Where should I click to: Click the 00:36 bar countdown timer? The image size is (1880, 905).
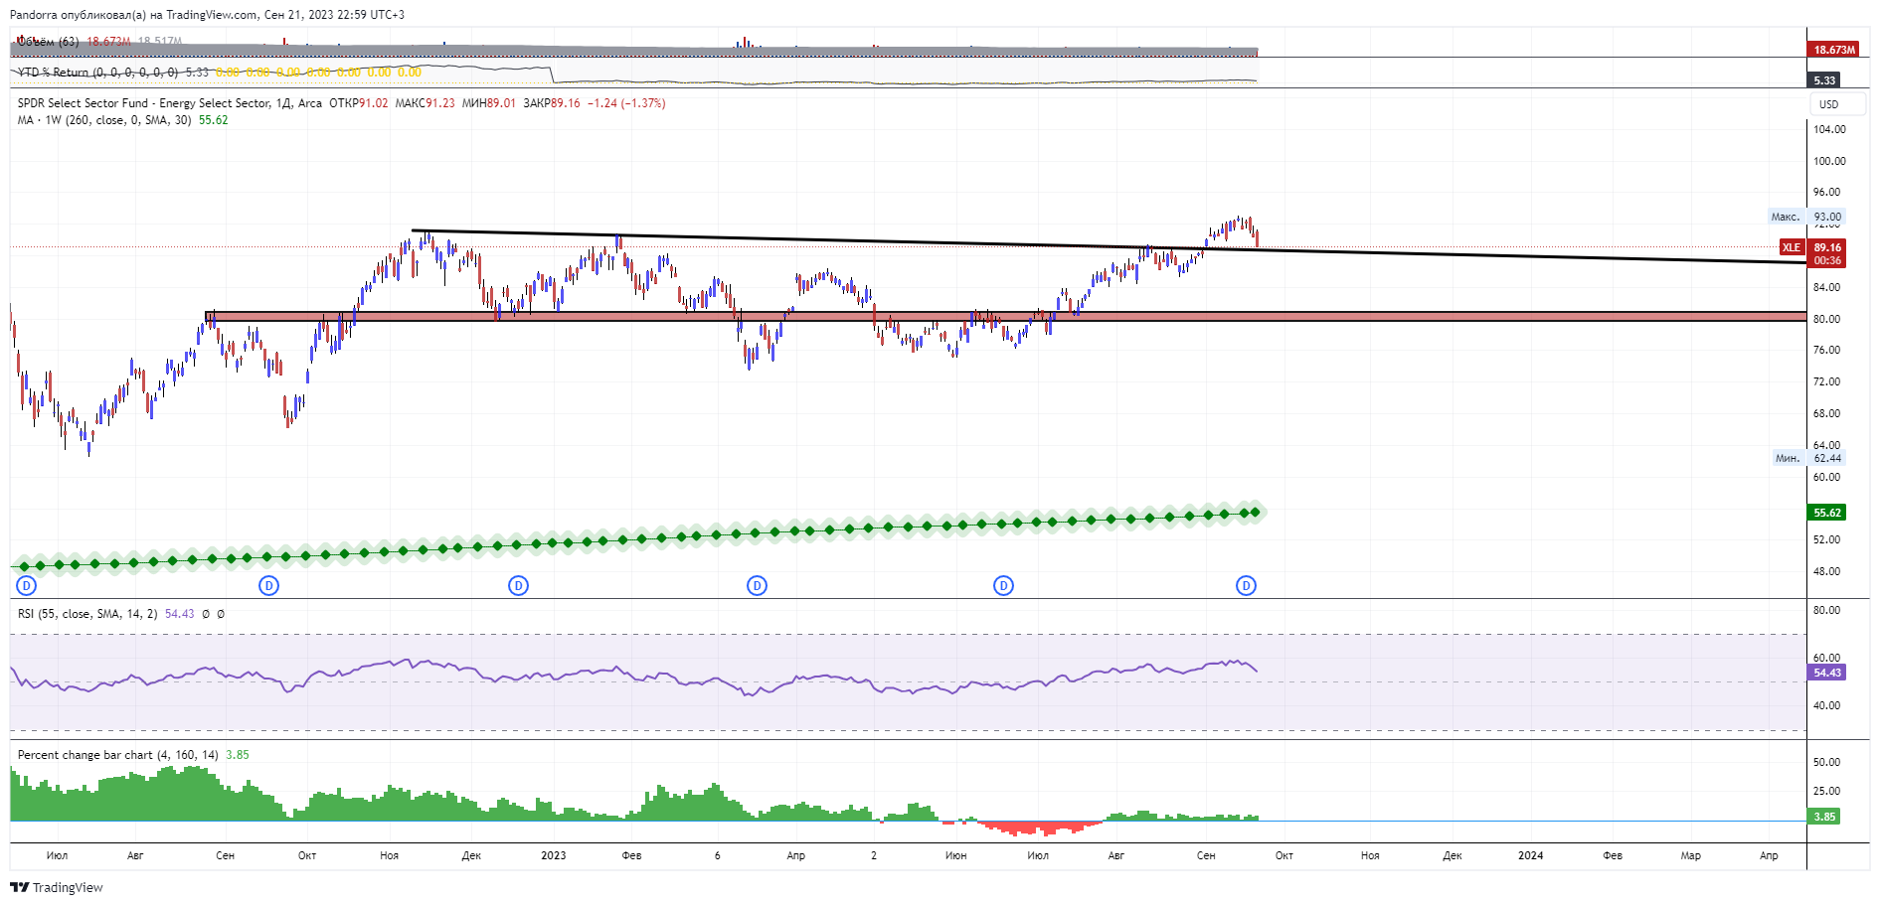pos(1827,260)
